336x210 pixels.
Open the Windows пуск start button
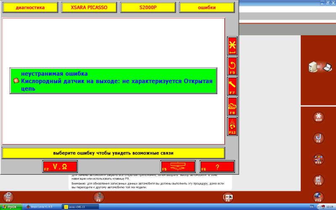pyautogui.click(x=11, y=207)
